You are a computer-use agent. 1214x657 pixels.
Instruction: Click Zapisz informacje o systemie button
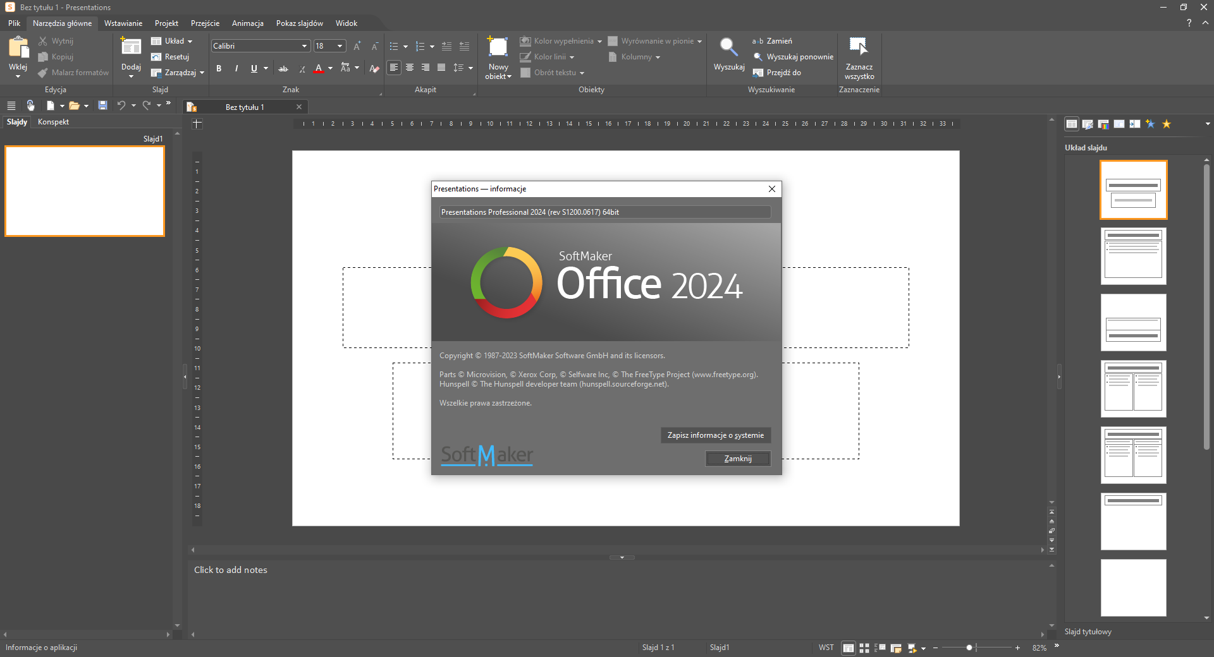716,435
